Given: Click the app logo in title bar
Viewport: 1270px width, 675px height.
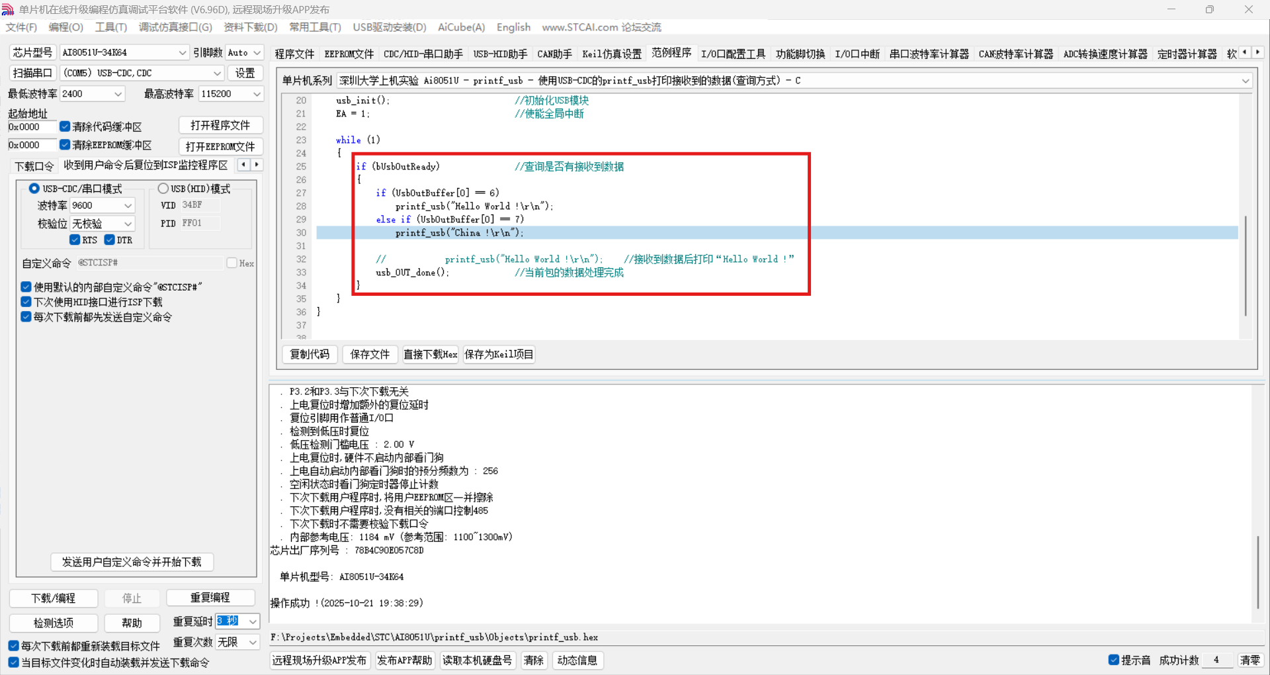Looking at the screenshot, I should [8, 9].
